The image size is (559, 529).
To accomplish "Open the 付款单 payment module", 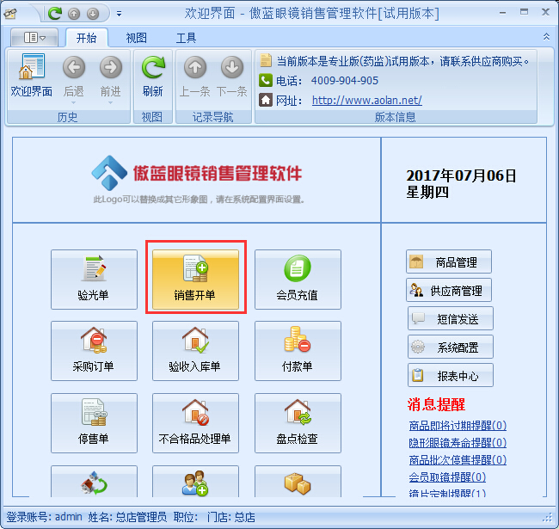I will (x=297, y=351).
